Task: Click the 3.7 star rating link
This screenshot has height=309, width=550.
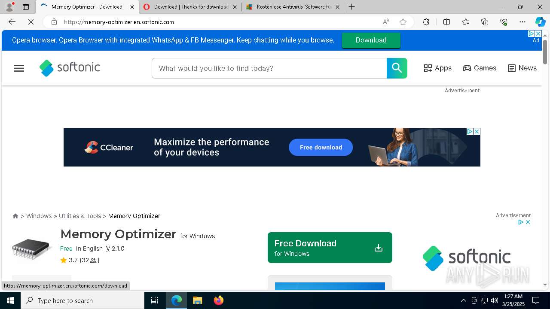Action: tap(80, 260)
